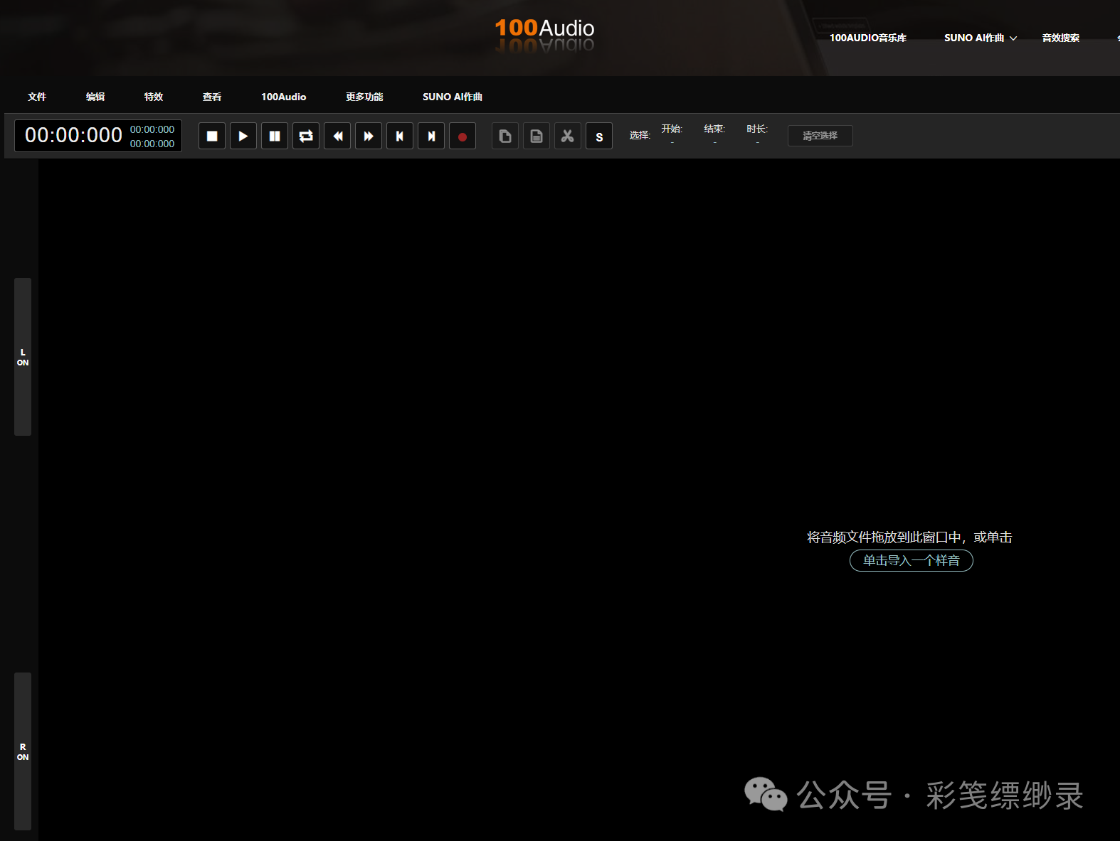Open the 编辑 menu
This screenshot has height=841, width=1120.
(x=95, y=97)
